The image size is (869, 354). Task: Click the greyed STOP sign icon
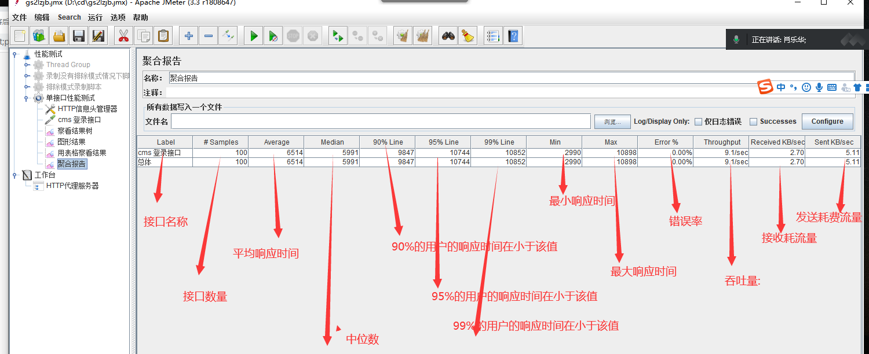[x=293, y=36]
